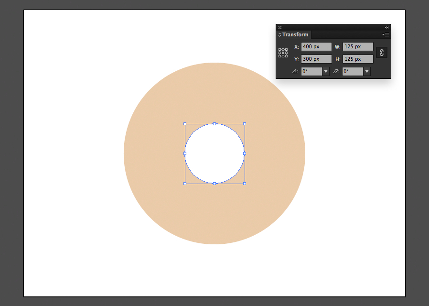The image size is (429, 306).
Task: Click the bottom-right bounding box handle
Action: click(x=245, y=184)
